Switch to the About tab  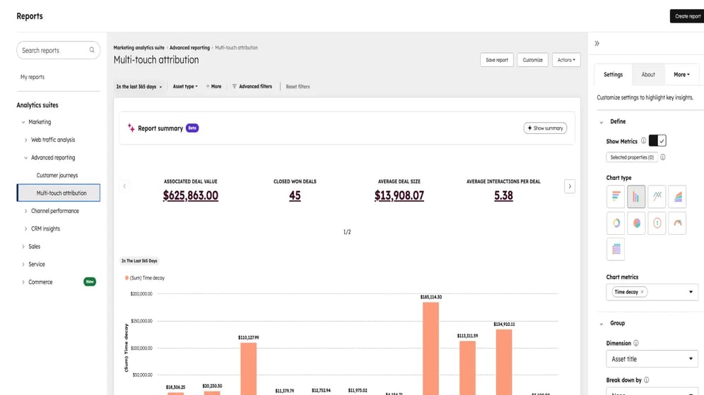[648, 74]
